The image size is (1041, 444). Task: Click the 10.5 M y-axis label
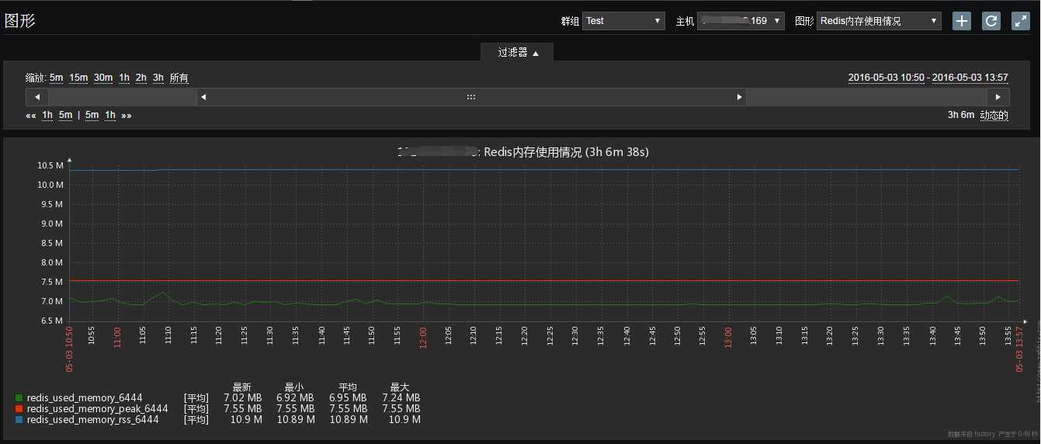click(x=50, y=165)
